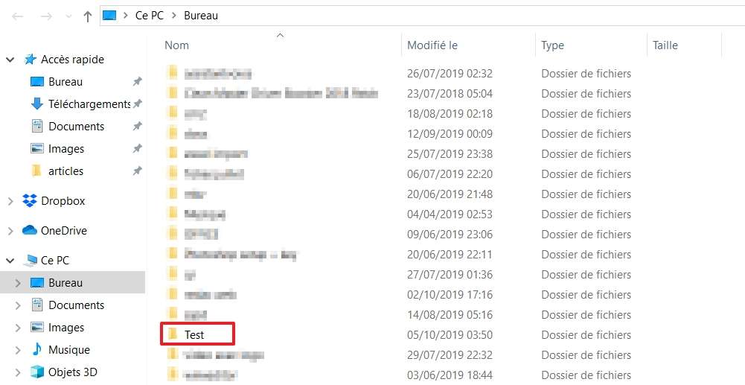Click date 26/07/2019 02:32
The image size is (745, 385).
click(450, 74)
